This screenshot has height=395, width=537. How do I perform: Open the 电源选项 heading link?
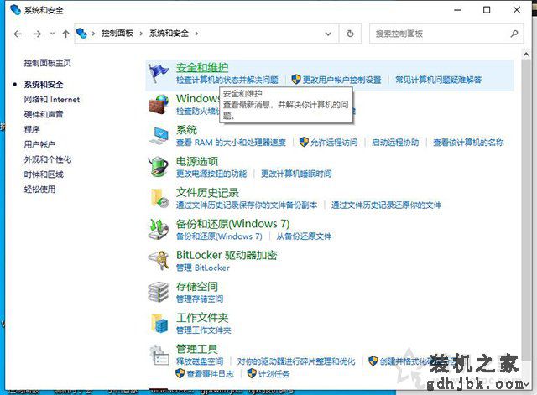(197, 161)
